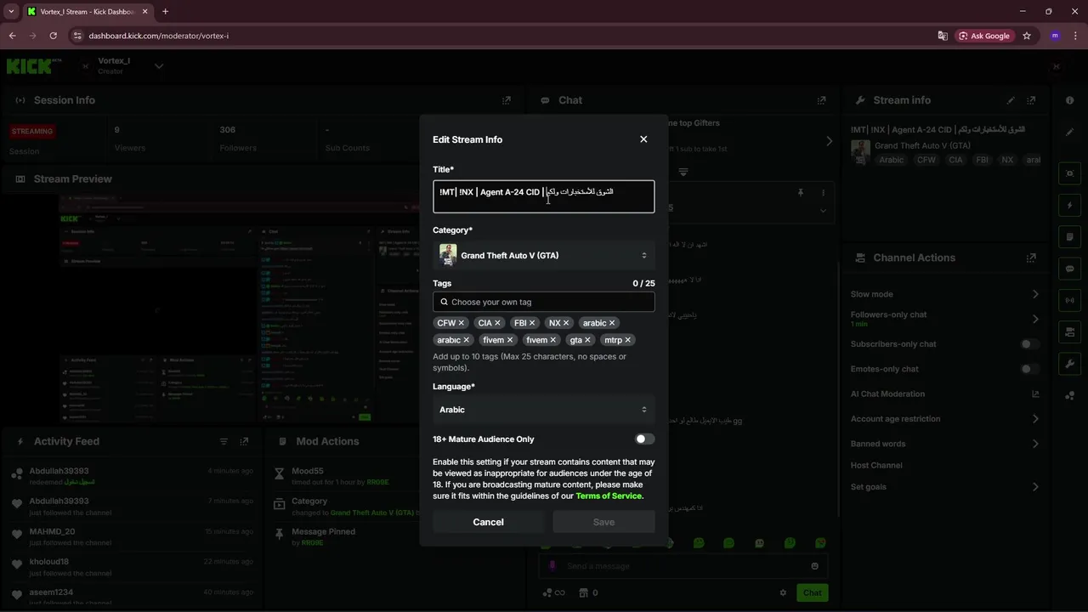Bookmark this page with the star icon
This screenshot has height=612, width=1088.
[1027, 36]
